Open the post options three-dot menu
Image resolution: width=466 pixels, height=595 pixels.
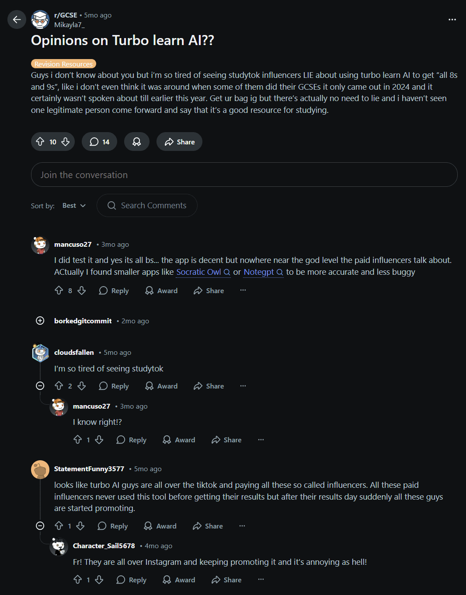[x=452, y=20]
